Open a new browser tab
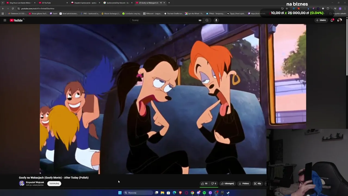The image size is (348, 196). [169, 3]
